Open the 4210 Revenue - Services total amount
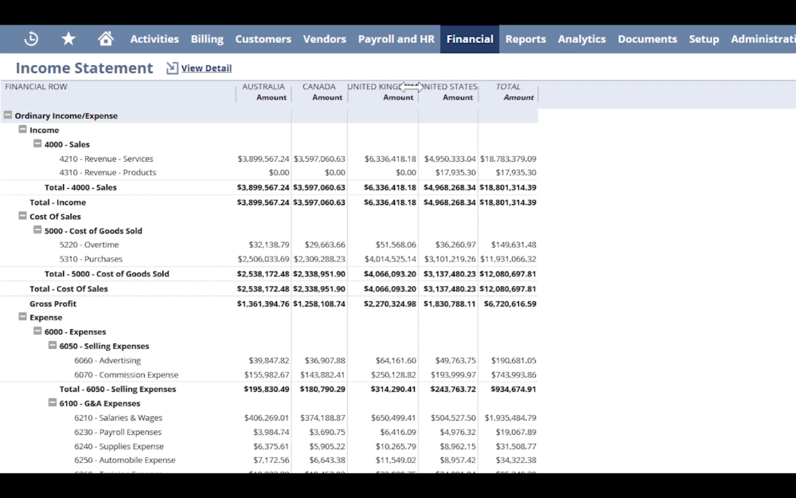 pyautogui.click(x=508, y=159)
